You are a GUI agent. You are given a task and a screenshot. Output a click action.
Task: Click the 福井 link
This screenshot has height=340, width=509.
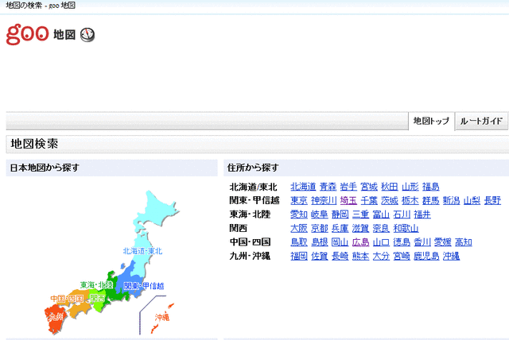coord(422,214)
